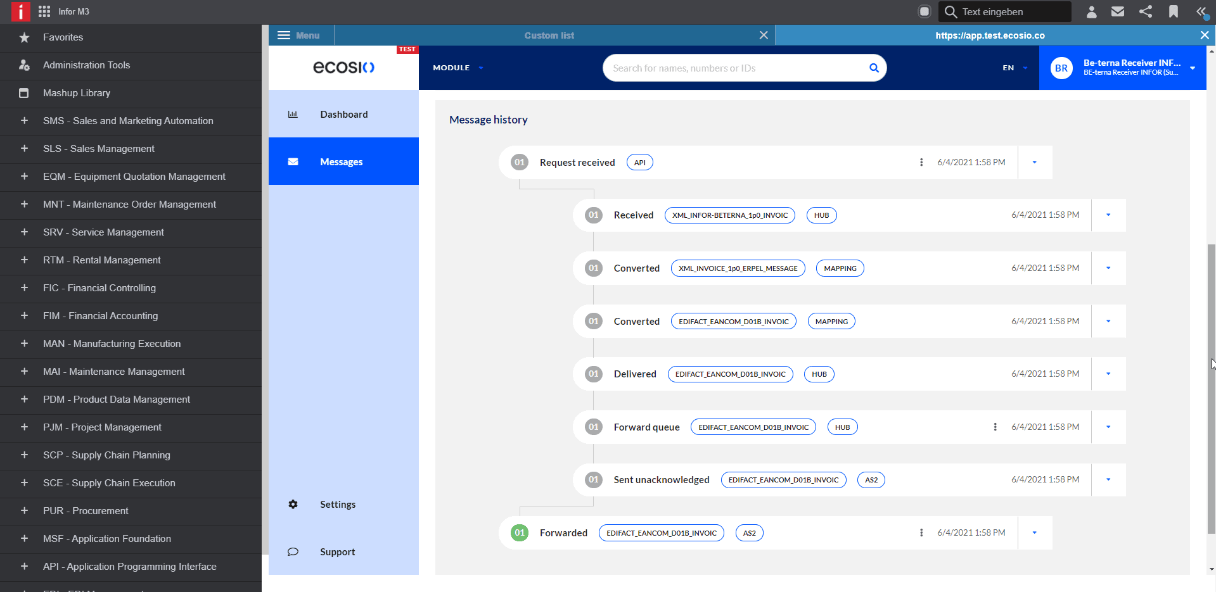Click the user profile icon in top bar
This screenshot has height=592, width=1216.
[x=1091, y=11]
